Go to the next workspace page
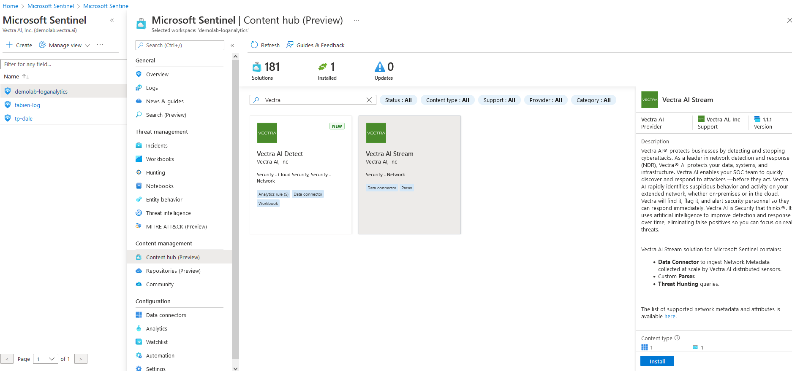The height and width of the screenshot is (371, 792). (x=81, y=359)
